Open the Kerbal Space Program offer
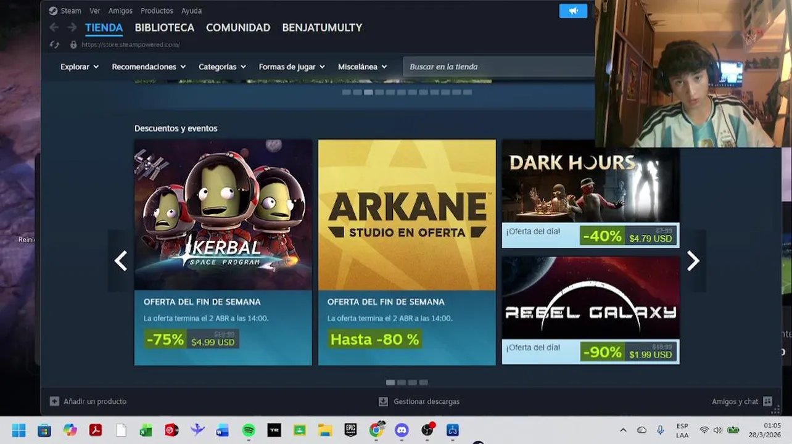The width and height of the screenshot is (792, 444). pyautogui.click(x=223, y=252)
